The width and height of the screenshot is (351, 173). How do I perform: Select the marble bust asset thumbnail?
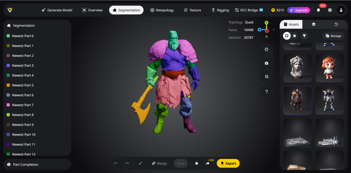pyautogui.click(x=297, y=68)
